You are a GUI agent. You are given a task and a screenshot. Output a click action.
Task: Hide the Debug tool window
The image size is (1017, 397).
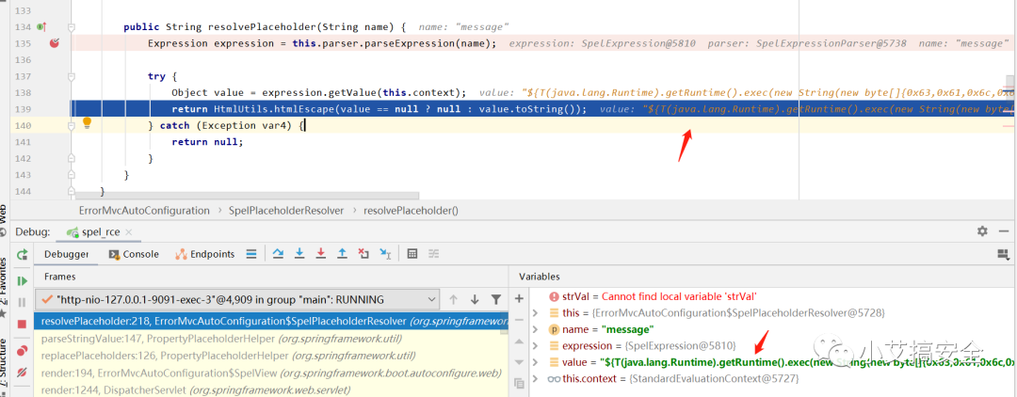click(1005, 231)
